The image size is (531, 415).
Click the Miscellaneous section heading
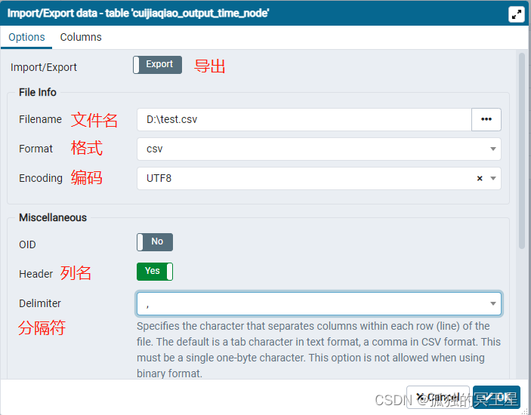[53, 217]
